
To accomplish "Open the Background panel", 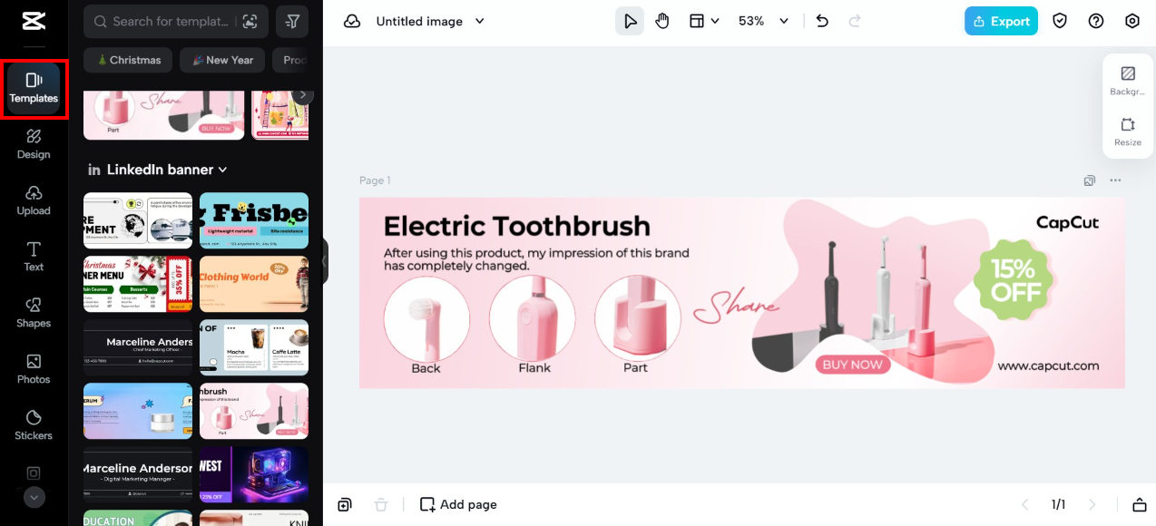I will (1128, 81).
